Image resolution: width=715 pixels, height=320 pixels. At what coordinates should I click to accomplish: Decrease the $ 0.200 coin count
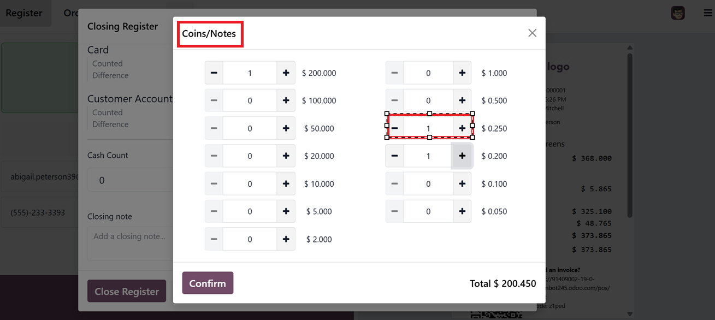[x=394, y=156]
